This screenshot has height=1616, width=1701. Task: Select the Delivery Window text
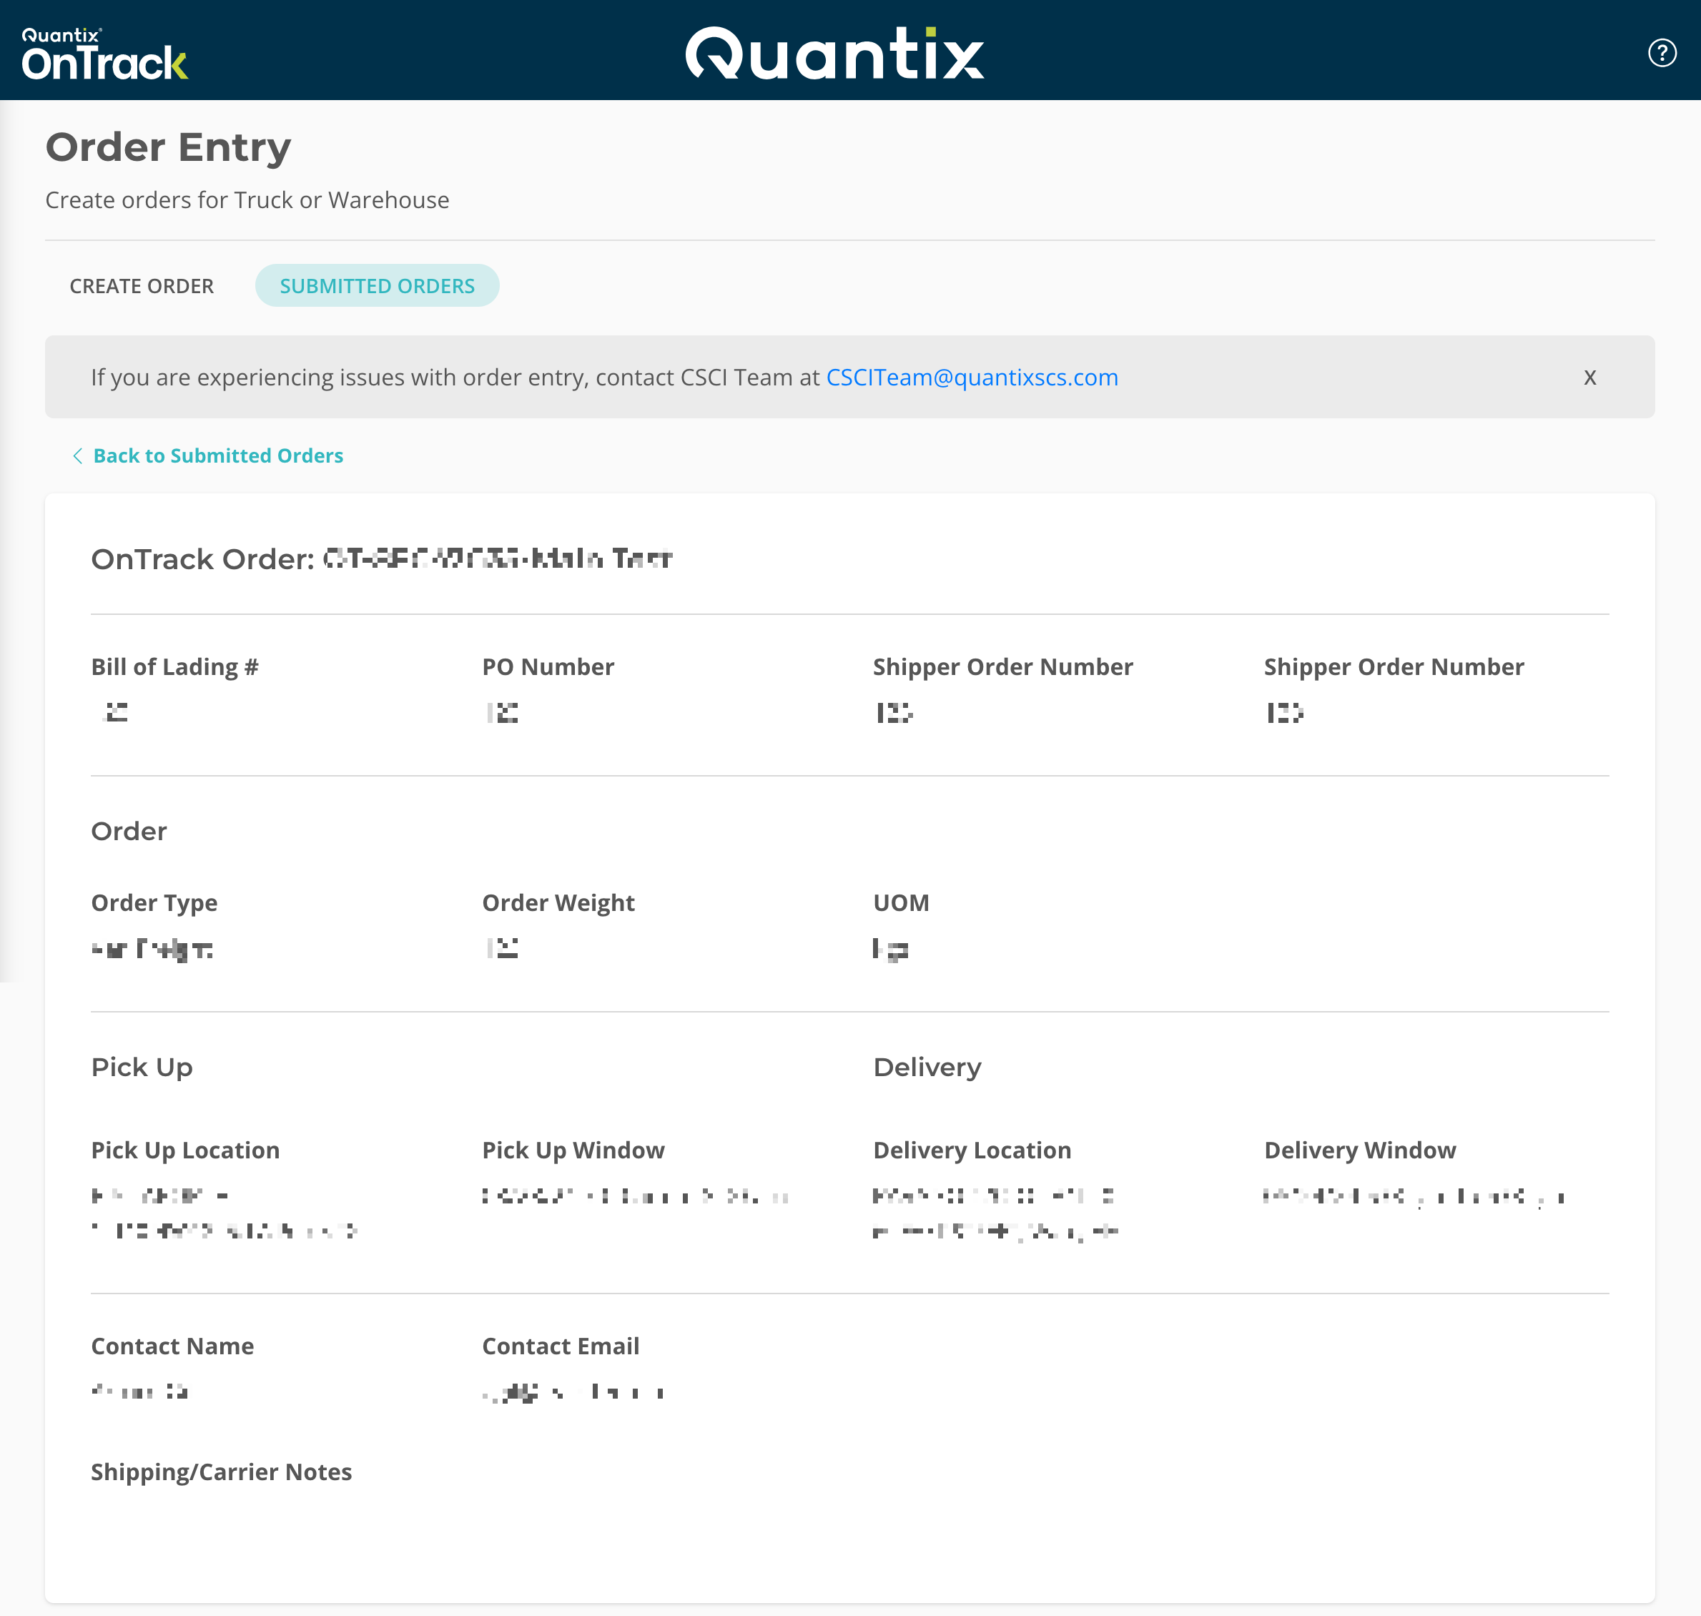[1412, 1196]
